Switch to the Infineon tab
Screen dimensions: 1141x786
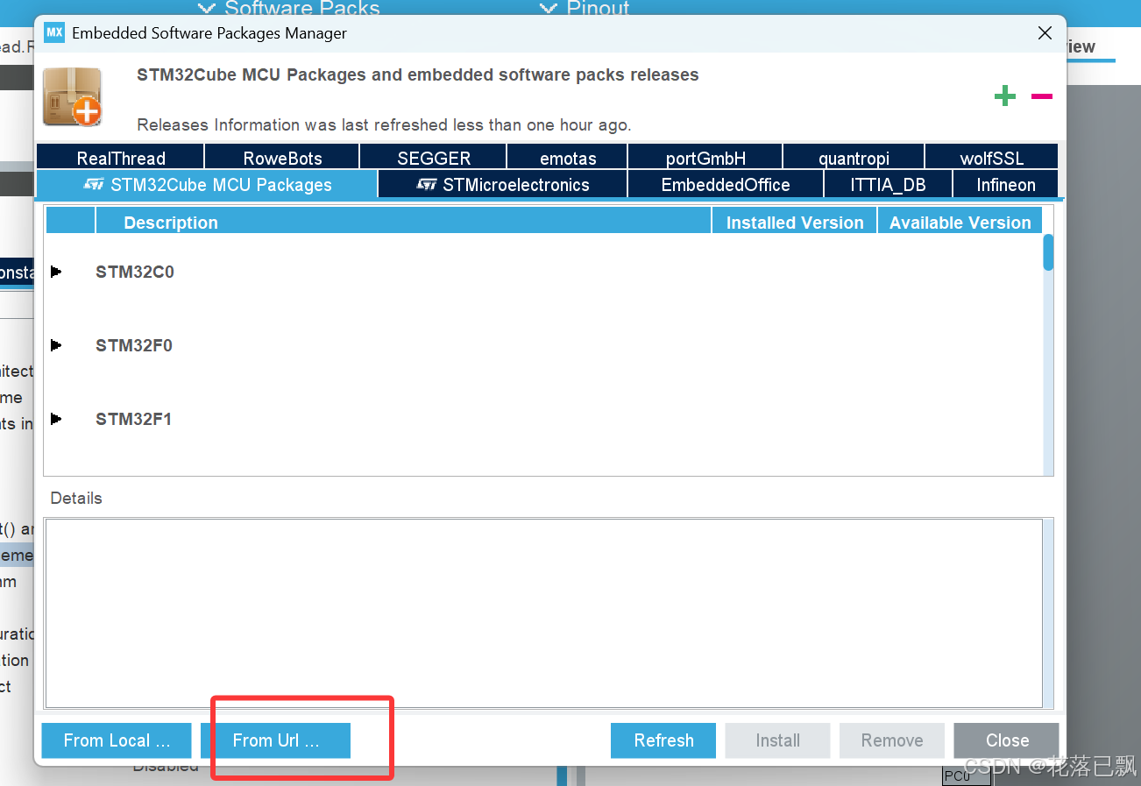point(1006,185)
